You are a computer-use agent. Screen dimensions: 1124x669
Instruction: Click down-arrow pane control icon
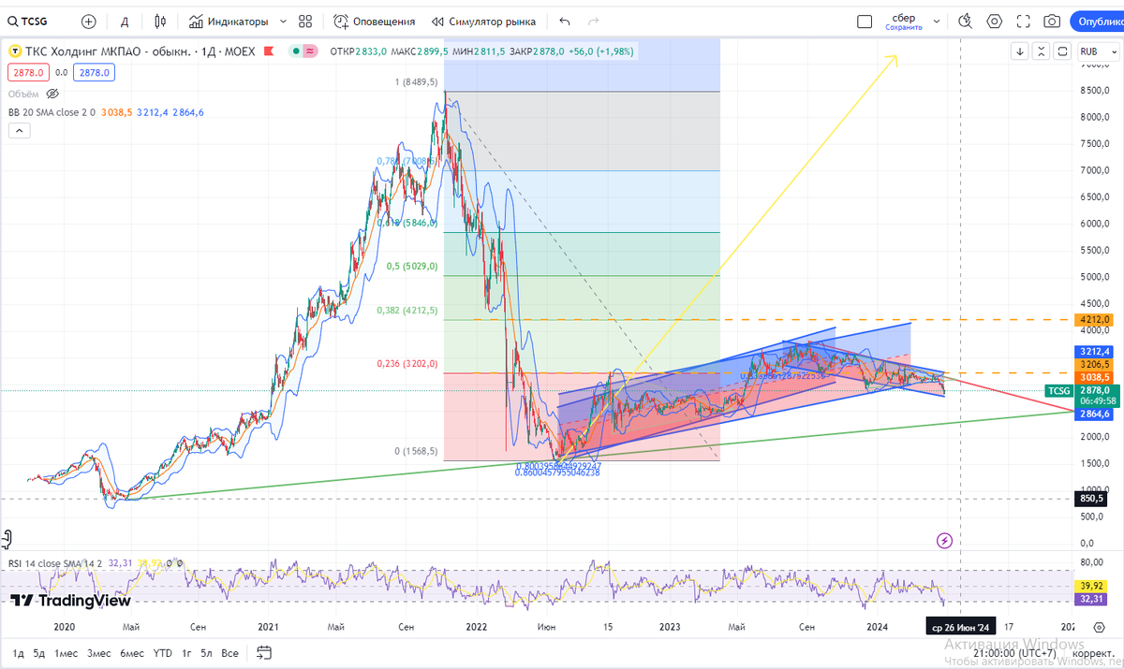click(1021, 51)
